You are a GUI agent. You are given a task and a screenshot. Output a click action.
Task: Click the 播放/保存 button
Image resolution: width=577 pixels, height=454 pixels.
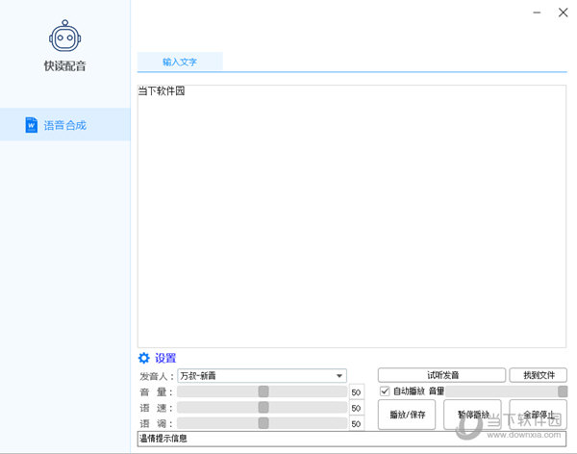click(407, 415)
